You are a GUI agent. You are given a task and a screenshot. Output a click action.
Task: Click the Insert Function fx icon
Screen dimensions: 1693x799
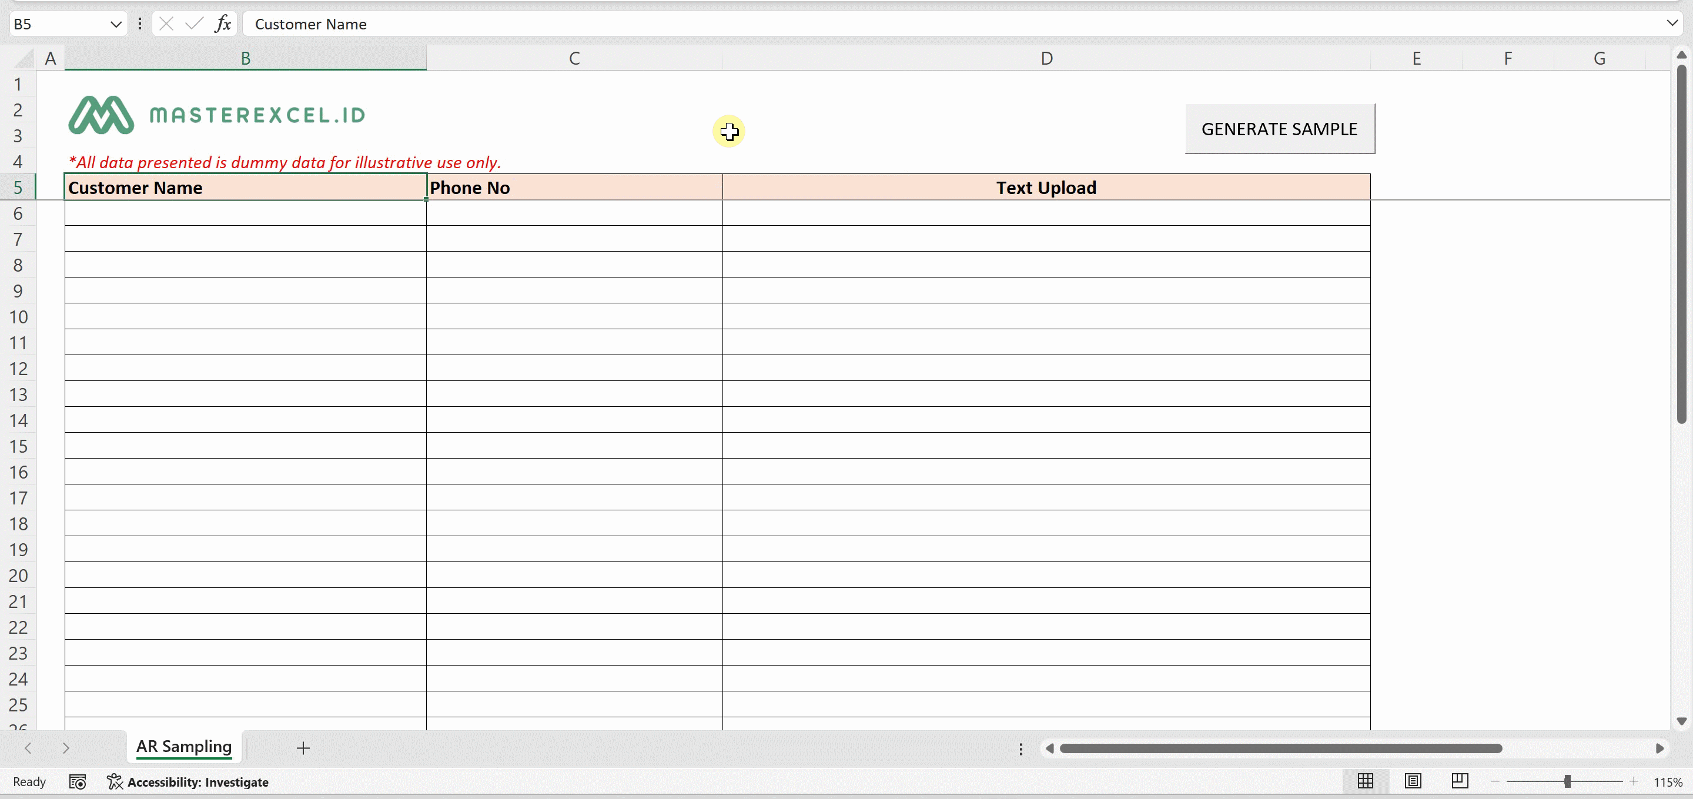(223, 24)
